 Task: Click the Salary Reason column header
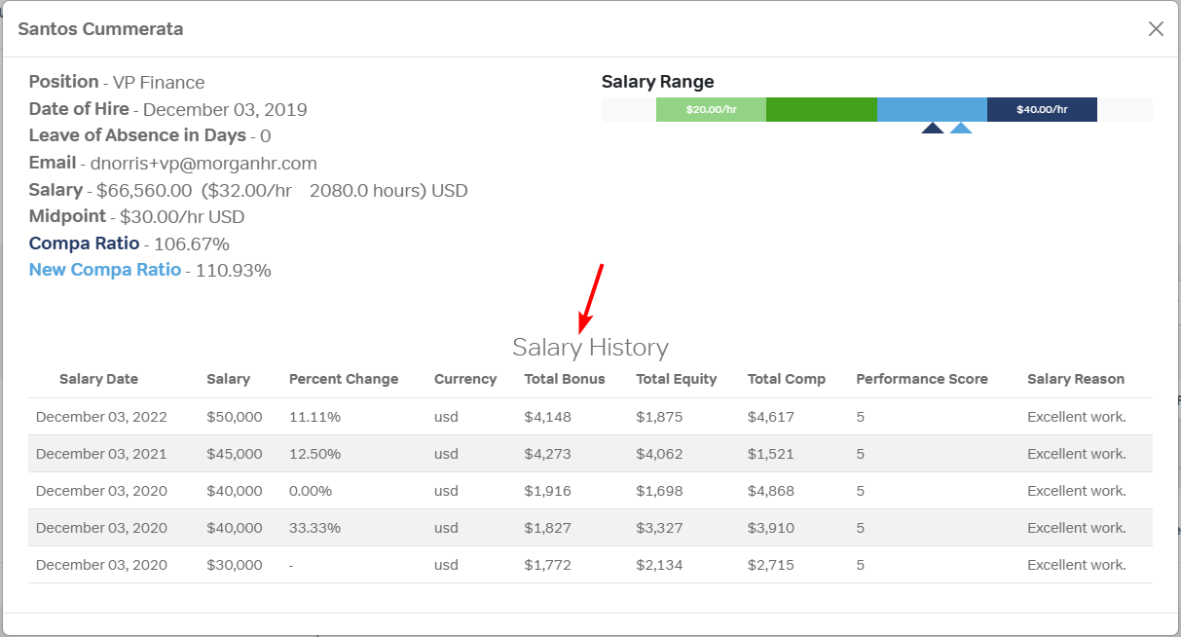pyautogui.click(x=1076, y=379)
